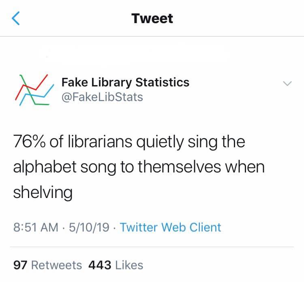Open the Fake Library Statistics profile picture

tap(34, 90)
